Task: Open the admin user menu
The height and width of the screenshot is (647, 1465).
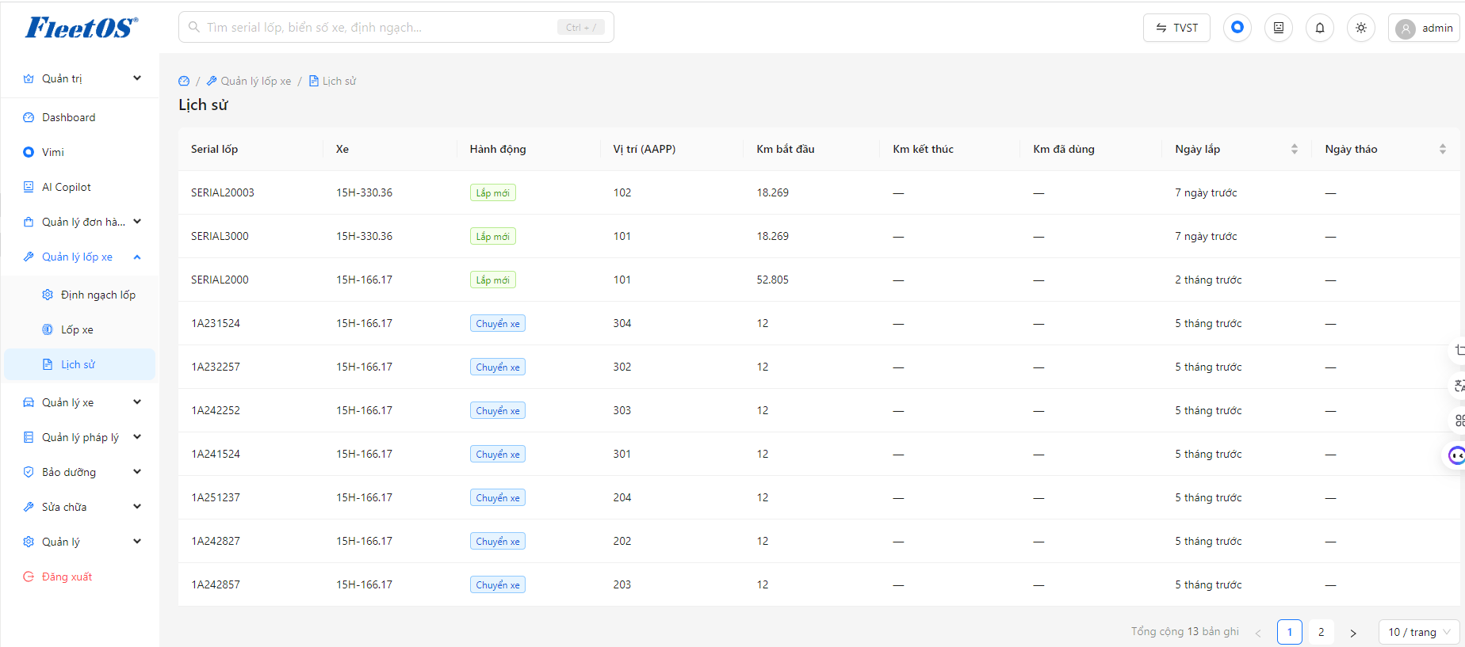Action: tap(1425, 28)
